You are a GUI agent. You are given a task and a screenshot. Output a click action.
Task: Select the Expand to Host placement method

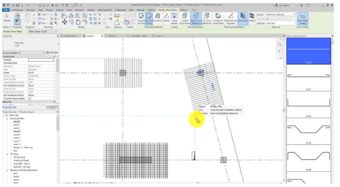(x=141, y=19)
